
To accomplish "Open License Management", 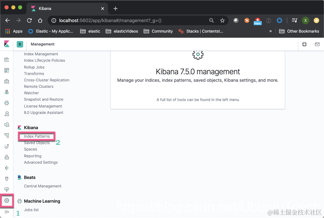I will 43,106.
